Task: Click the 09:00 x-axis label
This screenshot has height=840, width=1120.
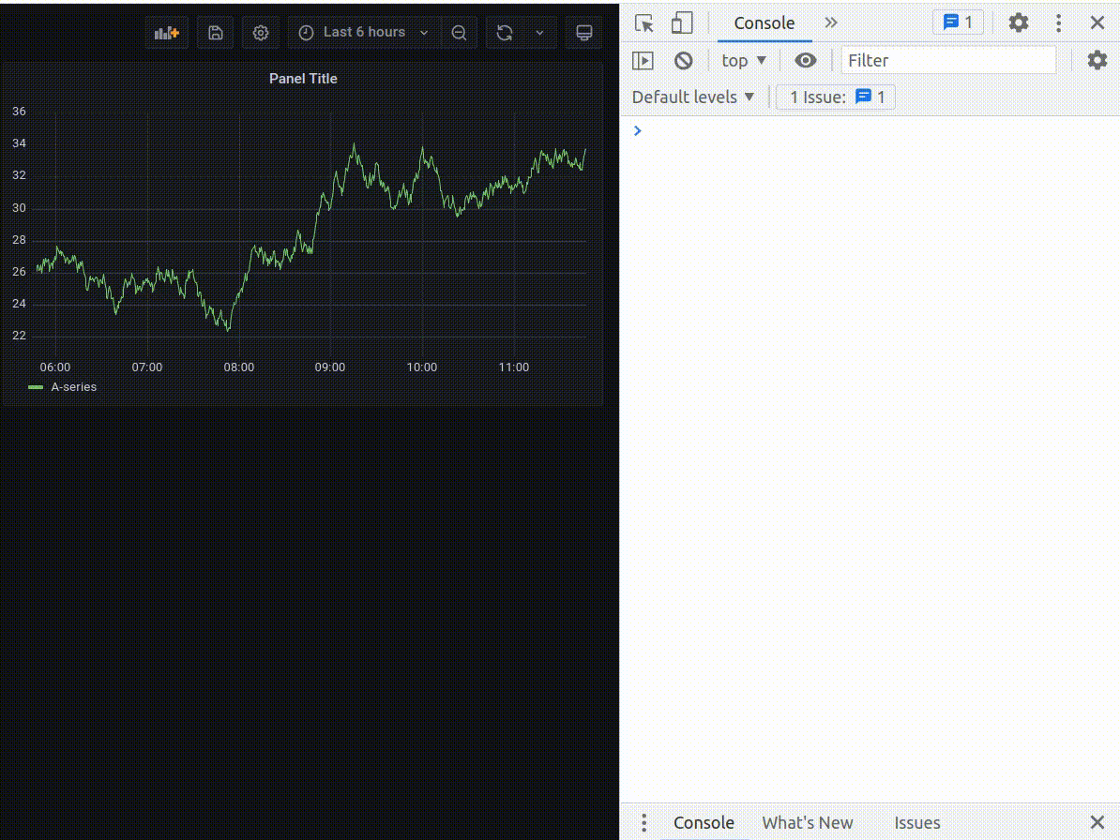Action: click(330, 367)
